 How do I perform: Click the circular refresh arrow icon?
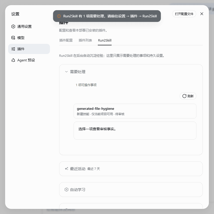pyautogui.click(x=184, y=96)
